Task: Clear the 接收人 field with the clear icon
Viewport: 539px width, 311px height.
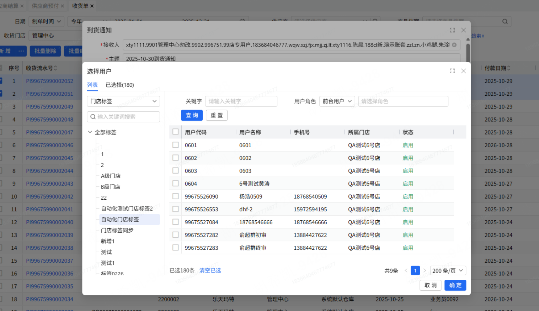Action: (x=454, y=45)
